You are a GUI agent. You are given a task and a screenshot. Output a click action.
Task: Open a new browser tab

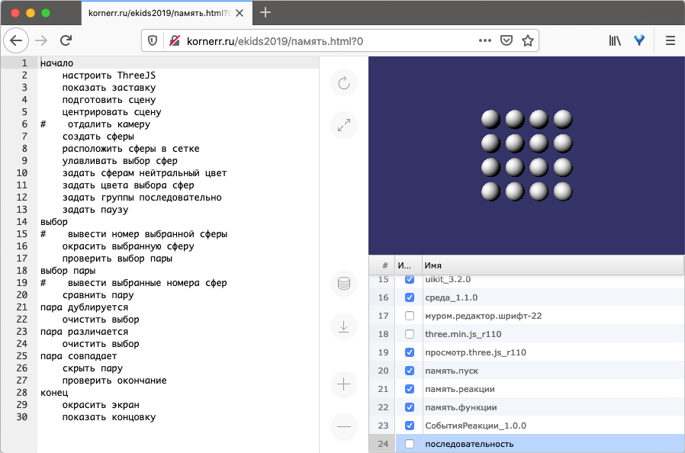click(x=265, y=12)
